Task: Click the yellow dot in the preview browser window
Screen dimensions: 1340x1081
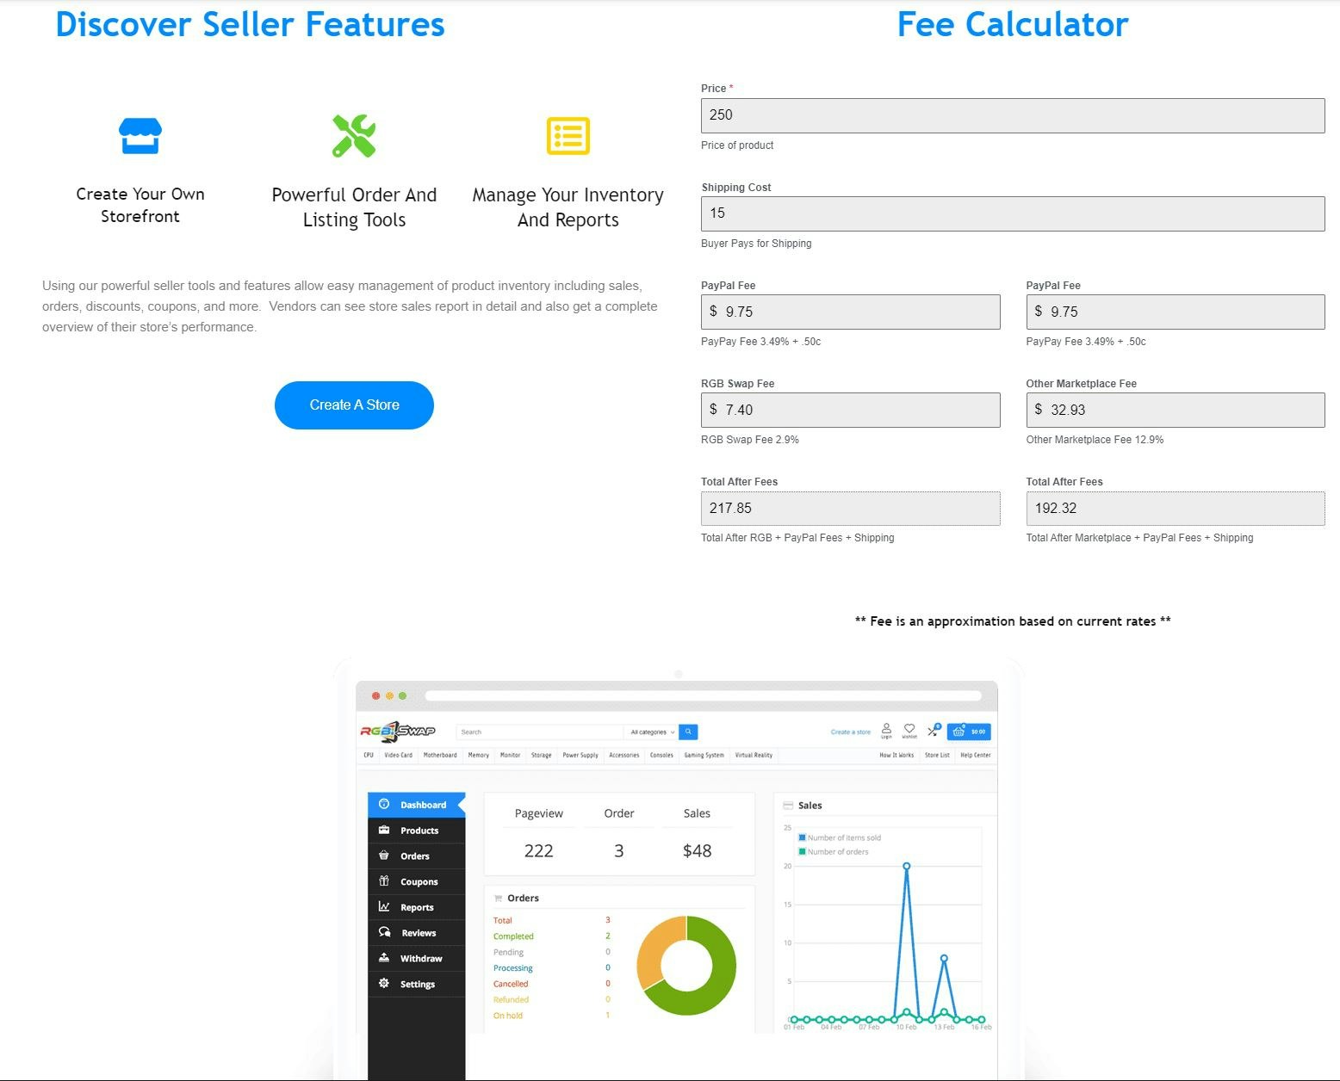Action: tap(389, 695)
